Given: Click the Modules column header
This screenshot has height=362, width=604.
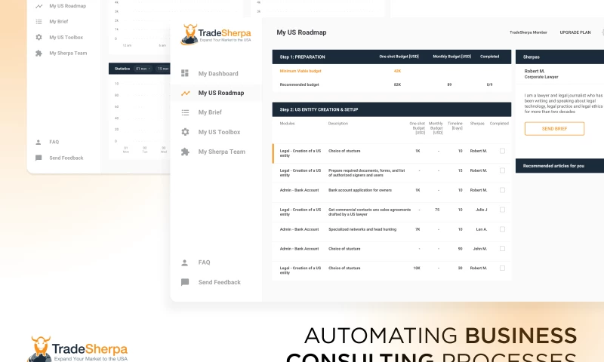Looking at the screenshot, I should (287, 124).
